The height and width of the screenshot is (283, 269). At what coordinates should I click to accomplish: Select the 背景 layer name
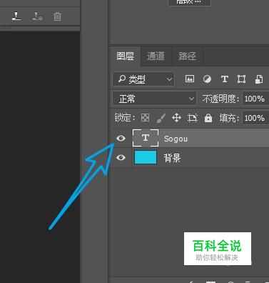point(172,158)
